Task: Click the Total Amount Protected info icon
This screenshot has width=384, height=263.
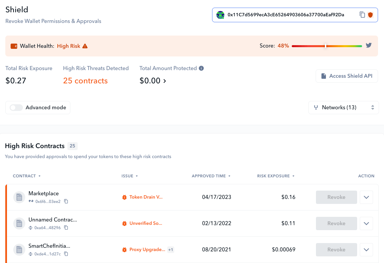Action: click(x=201, y=68)
